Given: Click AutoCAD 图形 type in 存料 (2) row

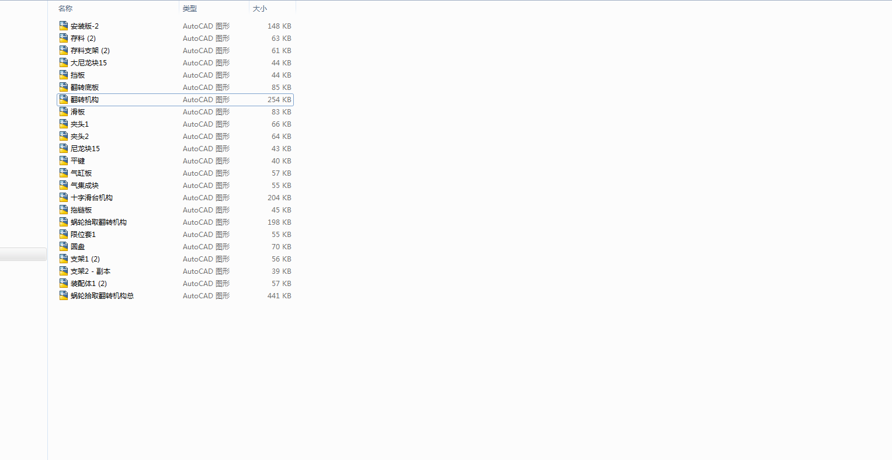Looking at the screenshot, I should click(x=206, y=39).
